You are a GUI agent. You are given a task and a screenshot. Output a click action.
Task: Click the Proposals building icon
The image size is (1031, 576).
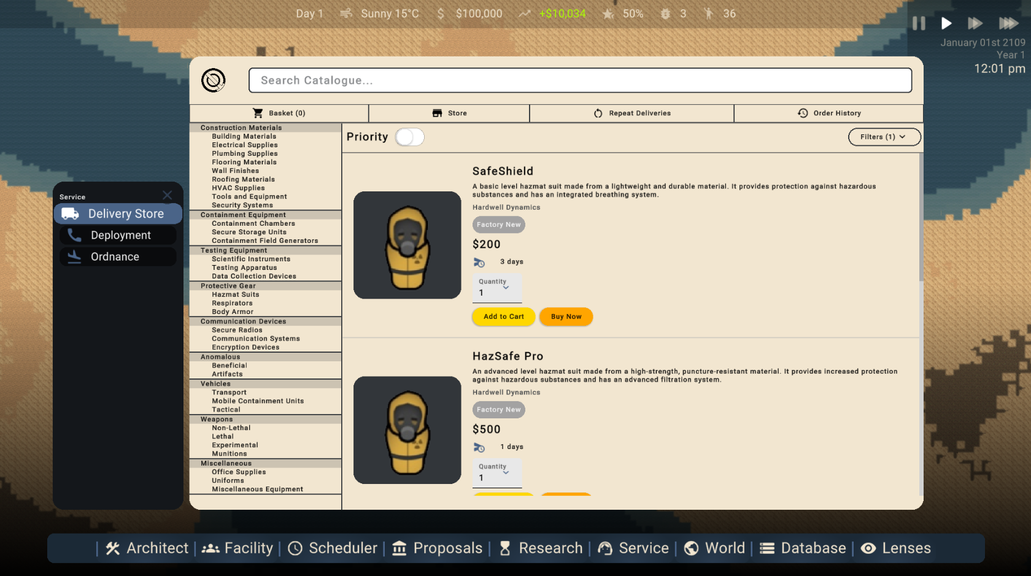[x=400, y=548]
